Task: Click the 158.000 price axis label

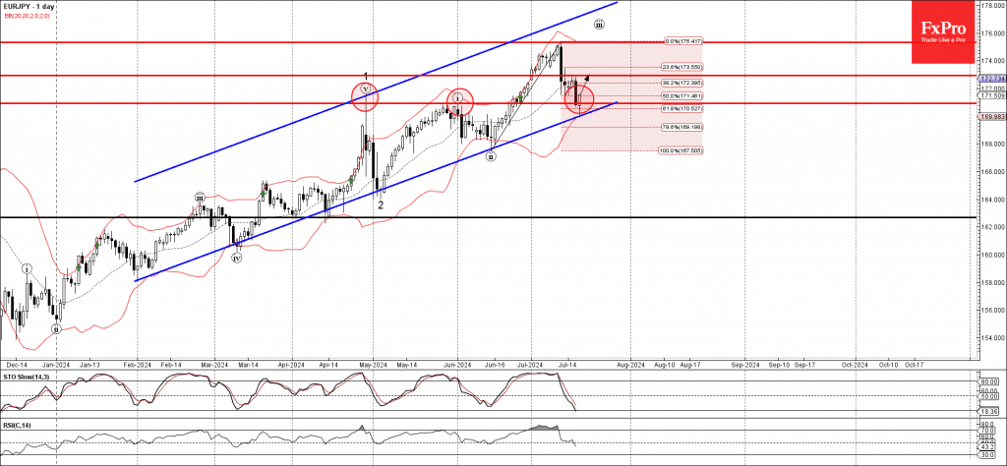Action: [x=991, y=282]
